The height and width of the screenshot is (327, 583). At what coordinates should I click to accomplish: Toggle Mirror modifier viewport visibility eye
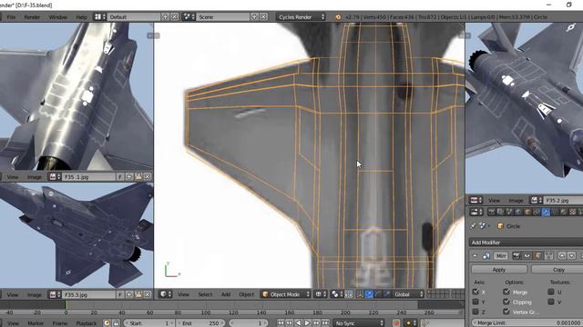click(527, 256)
